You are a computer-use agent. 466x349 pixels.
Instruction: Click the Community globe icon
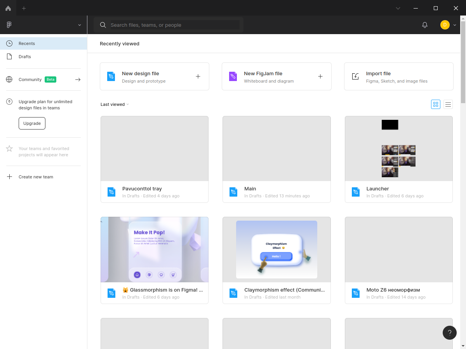(x=9, y=79)
